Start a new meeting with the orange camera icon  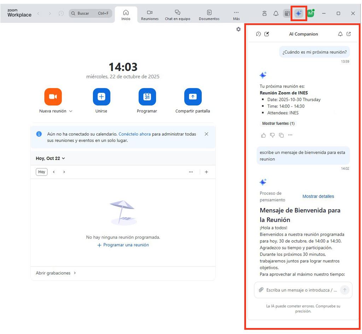click(x=53, y=97)
